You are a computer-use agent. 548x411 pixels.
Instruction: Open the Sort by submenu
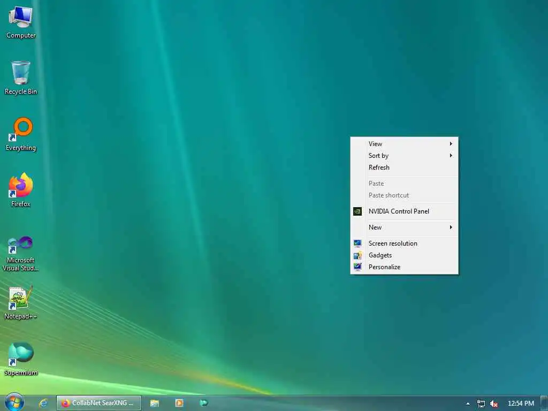(x=405, y=156)
